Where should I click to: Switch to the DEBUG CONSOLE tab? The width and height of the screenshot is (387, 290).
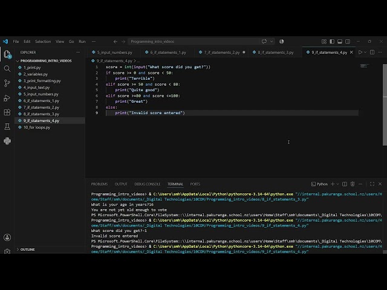tap(148, 184)
